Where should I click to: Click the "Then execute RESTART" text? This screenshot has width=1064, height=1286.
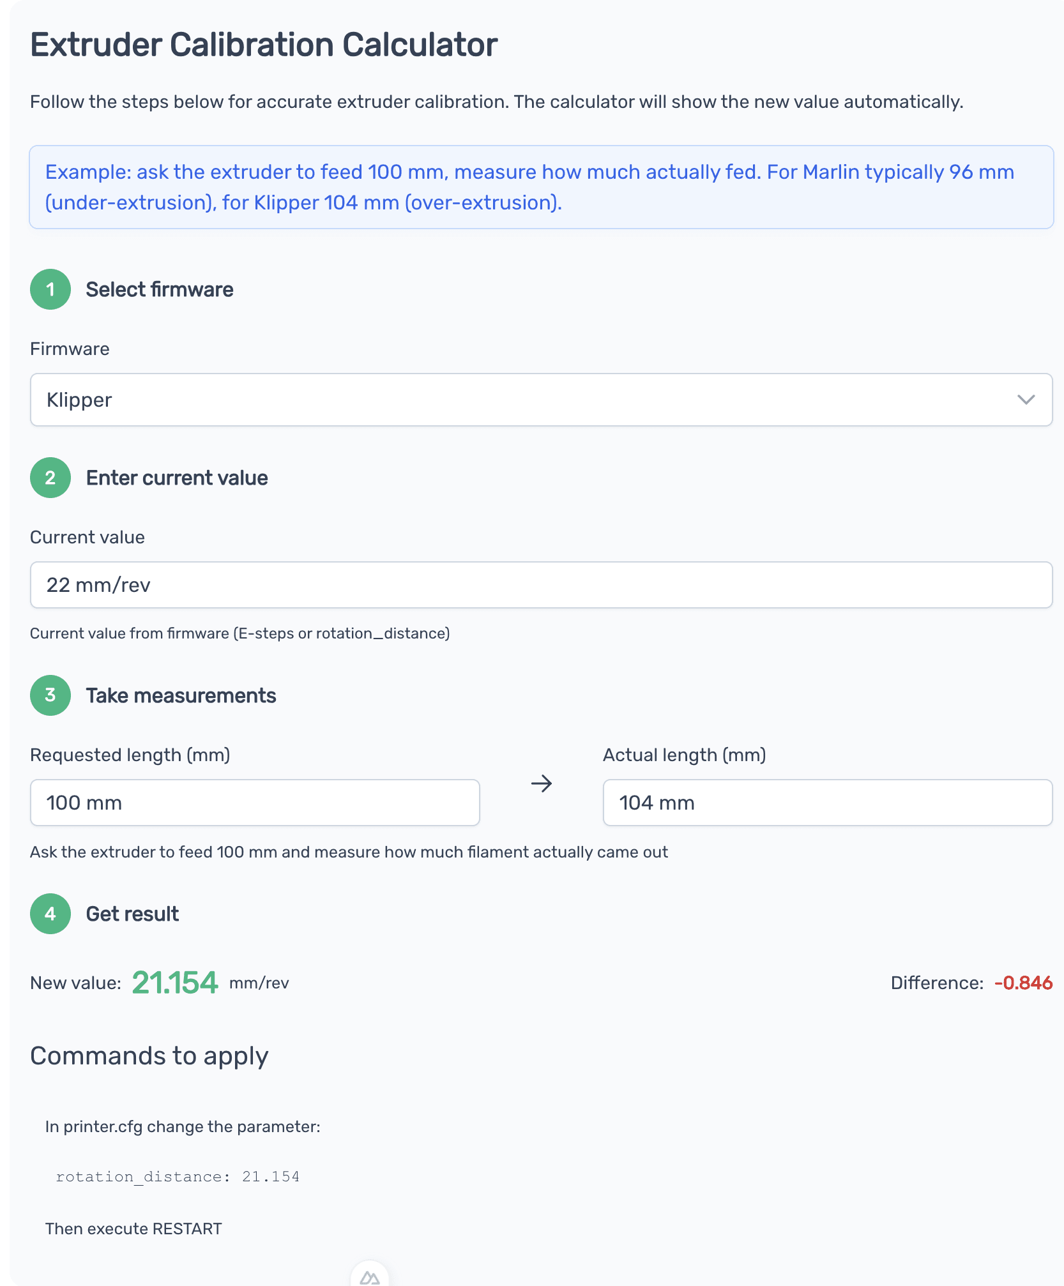tap(133, 1229)
